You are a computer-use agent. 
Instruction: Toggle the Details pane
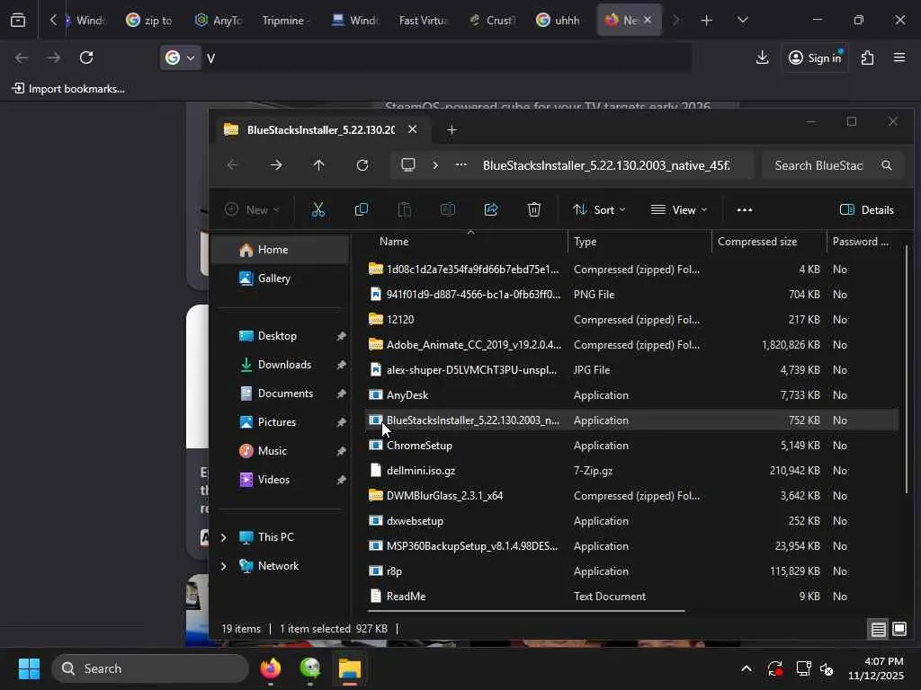coord(867,209)
